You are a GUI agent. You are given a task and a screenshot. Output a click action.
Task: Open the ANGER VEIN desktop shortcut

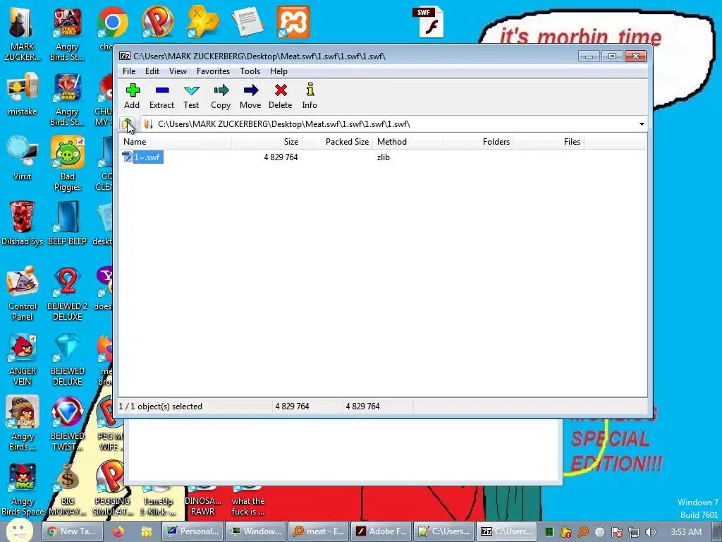coord(22,359)
